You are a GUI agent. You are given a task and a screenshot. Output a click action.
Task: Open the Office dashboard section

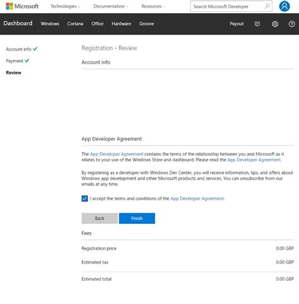pyautogui.click(x=97, y=24)
